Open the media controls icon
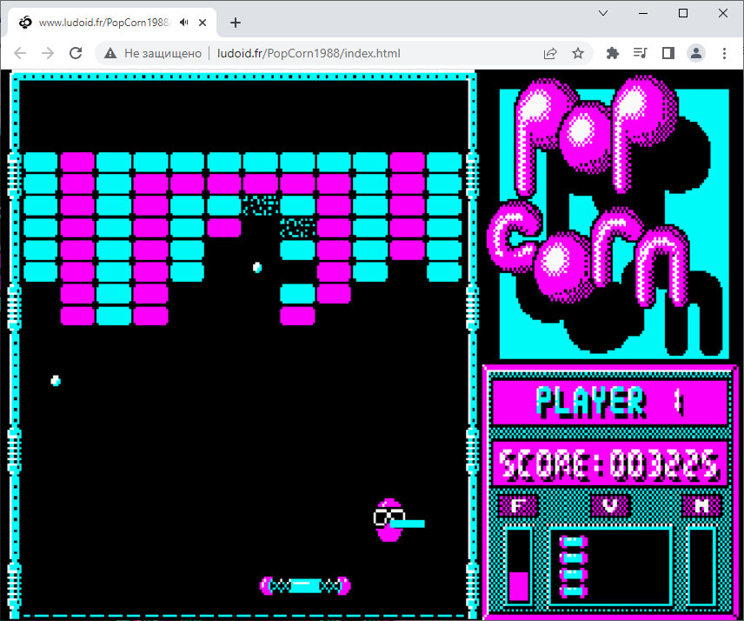 point(640,53)
